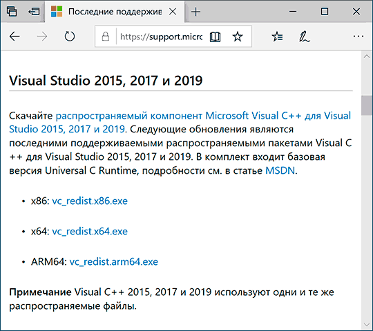This screenshot has width=373, height=331.
Task: Close the Edge browser window
Action: coord(356,12)
